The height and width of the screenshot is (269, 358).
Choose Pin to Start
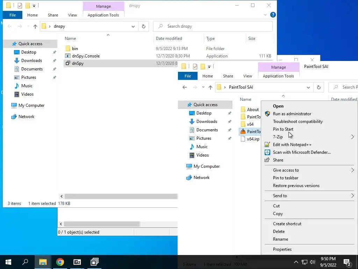(283, 129)
